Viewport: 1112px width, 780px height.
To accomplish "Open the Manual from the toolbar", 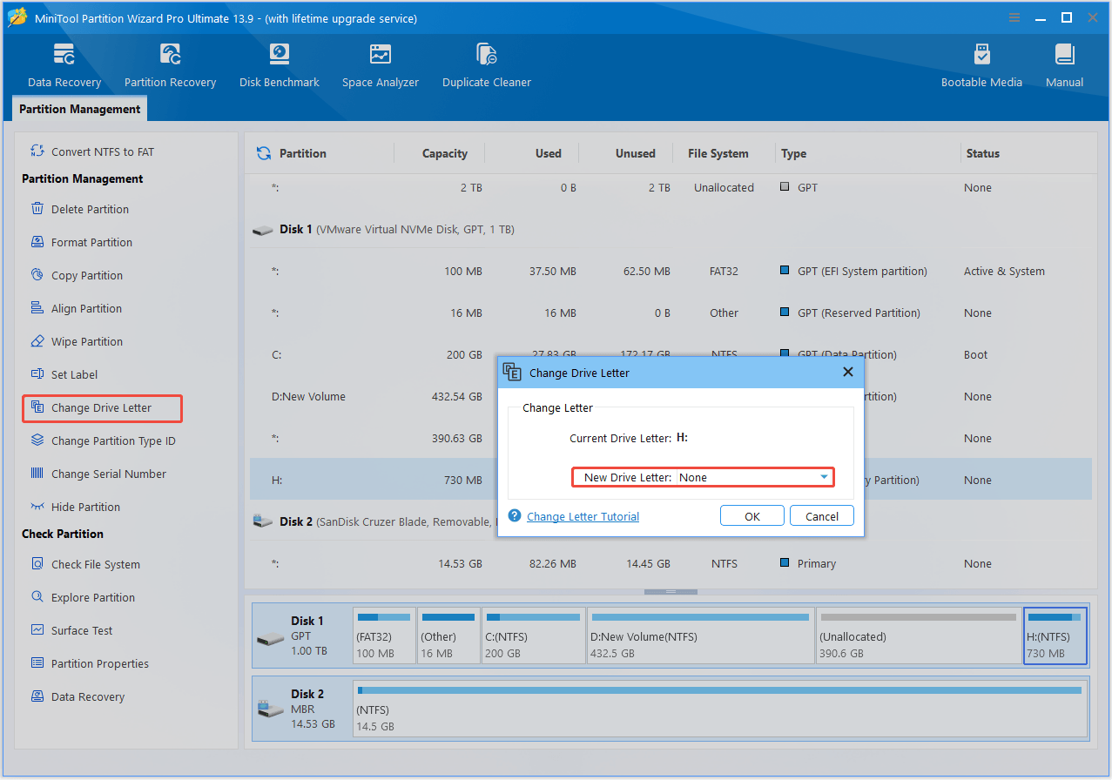I will [x=1064, y=65].
